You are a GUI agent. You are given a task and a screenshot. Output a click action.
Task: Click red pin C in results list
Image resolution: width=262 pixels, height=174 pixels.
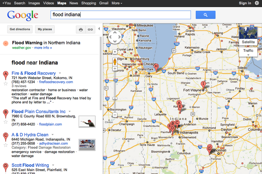tap(6, 137)
